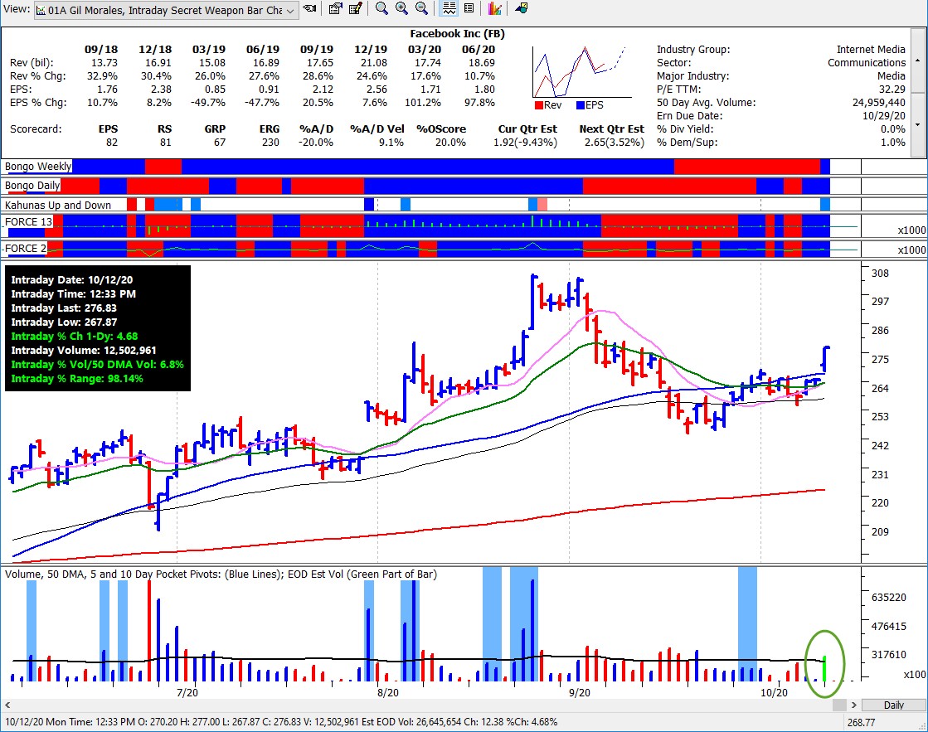Viewport: 928px width, 732px height.
Task: Click the EPS scorecard value 82
Action: point(112,142)
